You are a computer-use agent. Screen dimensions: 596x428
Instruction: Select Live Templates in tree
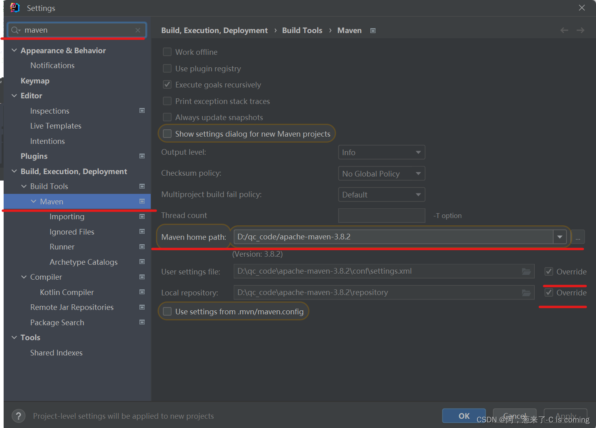tap(56, 126)
